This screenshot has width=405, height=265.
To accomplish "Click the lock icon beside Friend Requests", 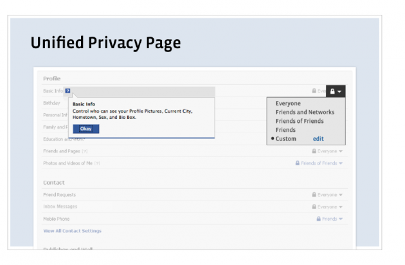I will (314, 194).
